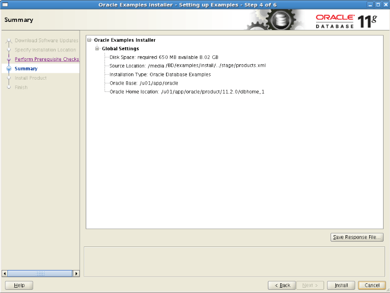
Task: Collapse the Oracle Examples Installer tree node
Action: pos(89,40)
